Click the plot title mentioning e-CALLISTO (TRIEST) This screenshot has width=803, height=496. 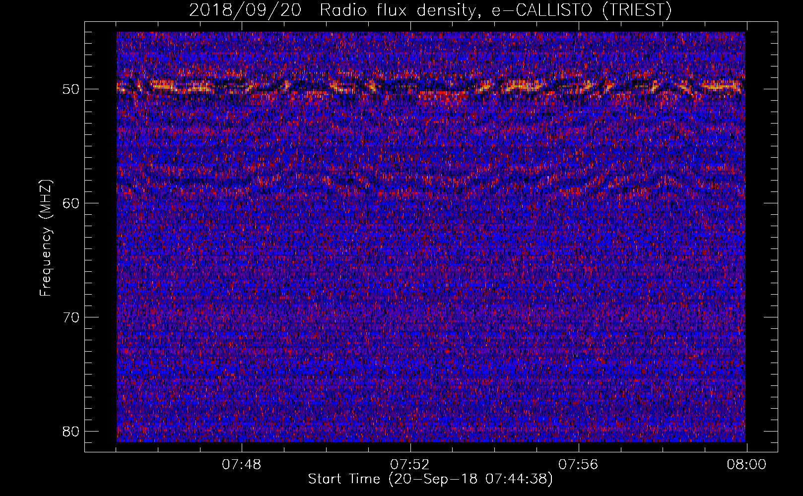pyautogui.click(x=430, y=10)
